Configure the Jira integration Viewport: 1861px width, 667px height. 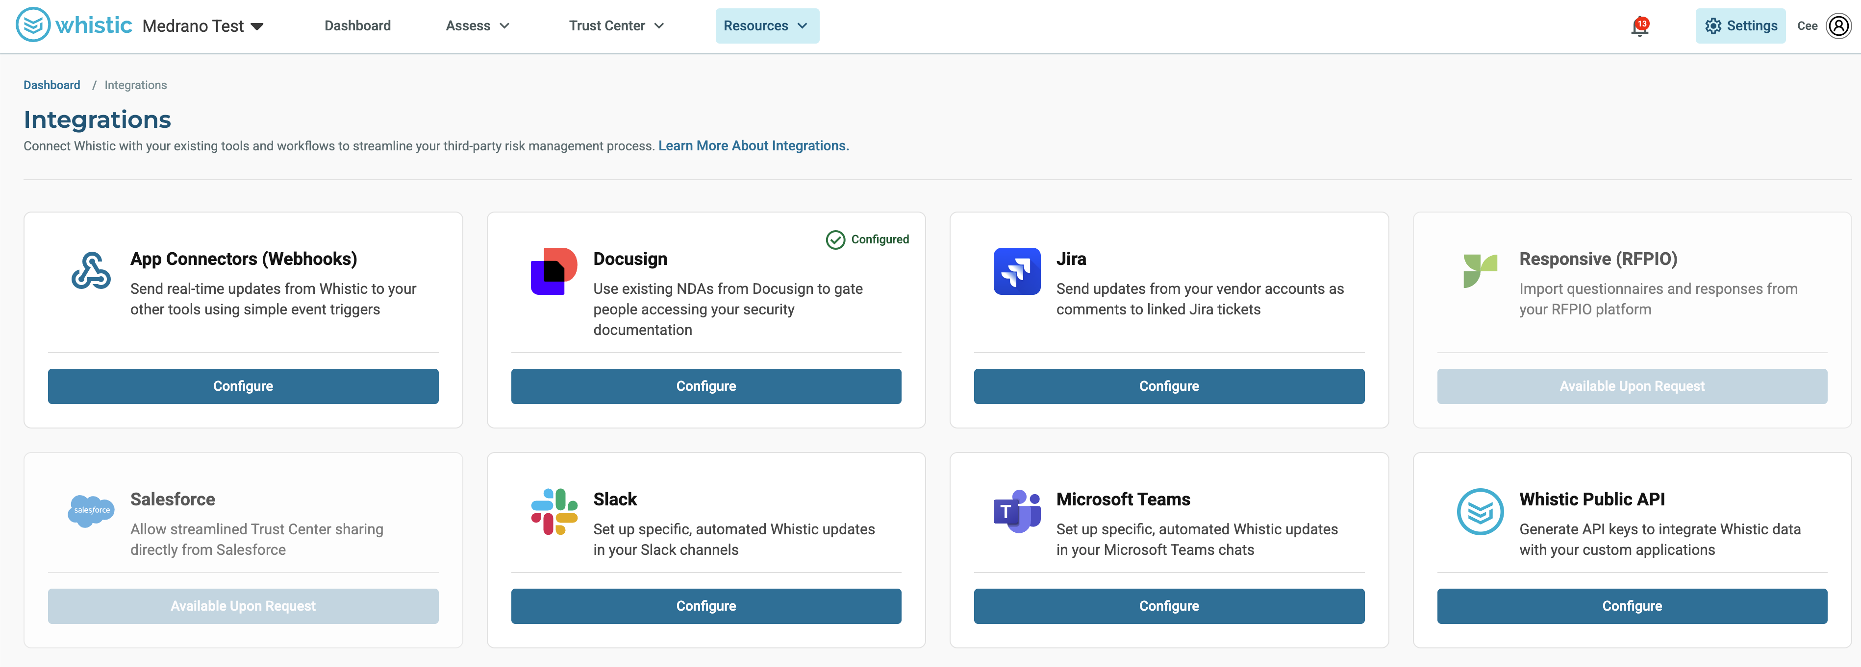[1168, 386]
